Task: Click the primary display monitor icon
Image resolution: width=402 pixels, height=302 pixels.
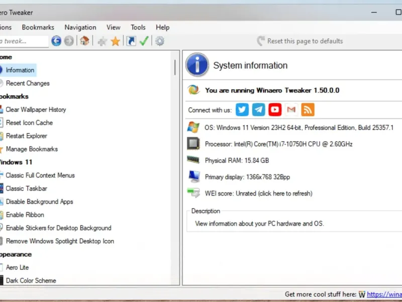Action: tap(194, 177)
